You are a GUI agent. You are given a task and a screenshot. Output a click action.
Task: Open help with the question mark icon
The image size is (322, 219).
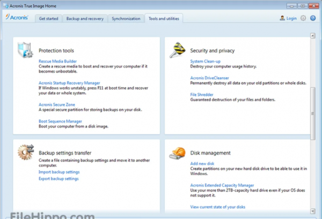click(313, 18)
